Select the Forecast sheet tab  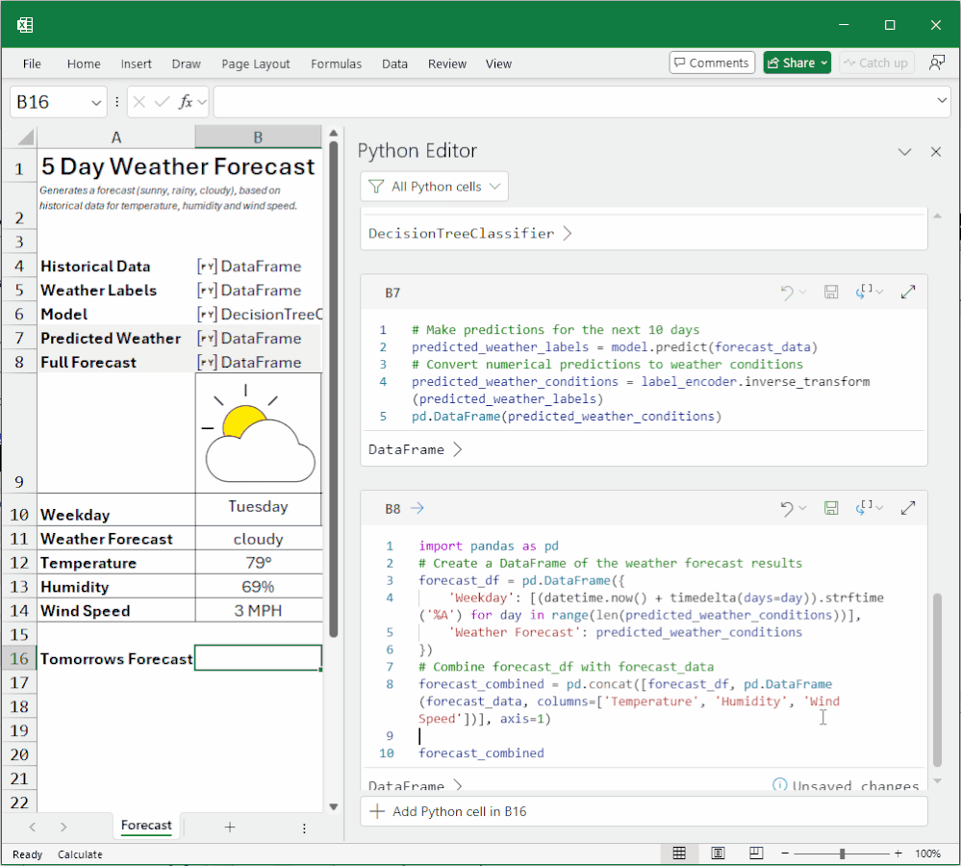coord(146,826)
